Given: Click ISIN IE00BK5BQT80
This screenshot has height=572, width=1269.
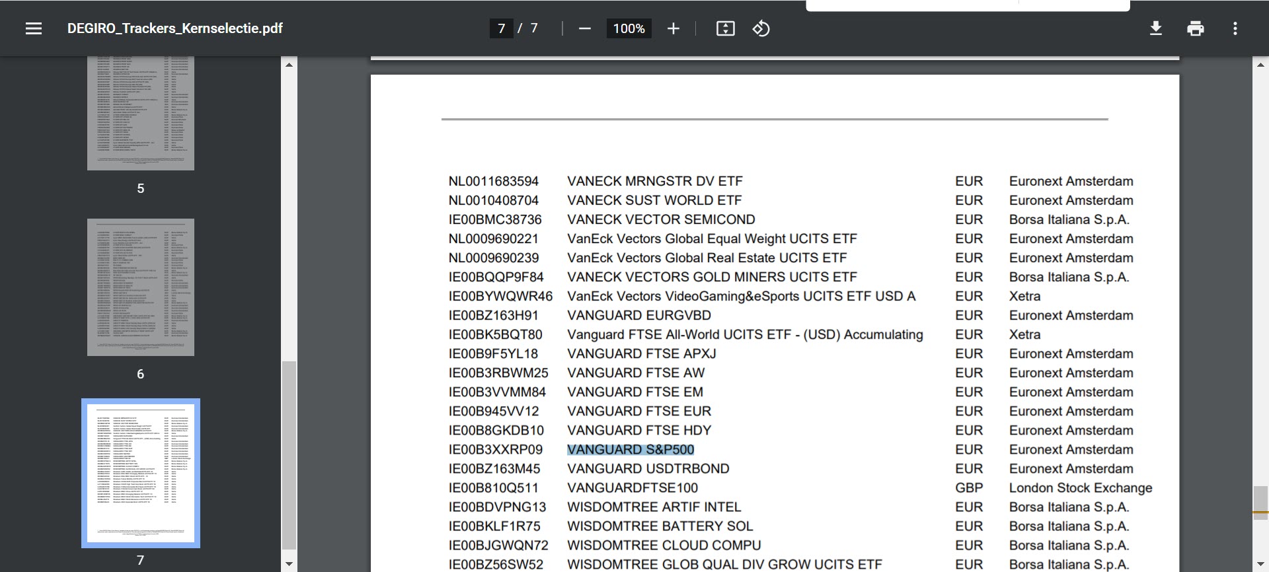Looking at the screenshot, I should pos(495,335).
